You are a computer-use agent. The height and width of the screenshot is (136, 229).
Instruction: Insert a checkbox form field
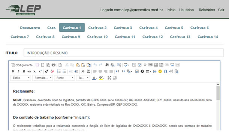139,65
